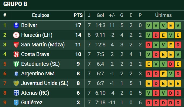Open the Bolivar team link

(x=29, y=25)
